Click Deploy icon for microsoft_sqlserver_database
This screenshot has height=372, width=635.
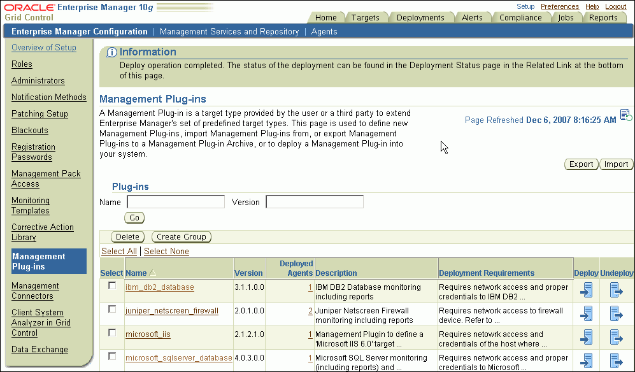pyautogui.click(x=587, y=361)
